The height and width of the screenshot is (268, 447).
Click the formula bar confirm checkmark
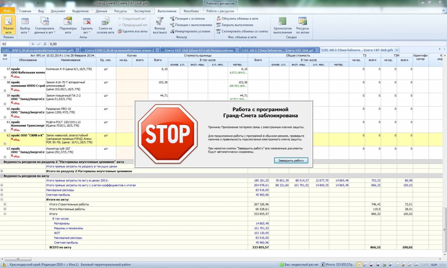point(39,44)
